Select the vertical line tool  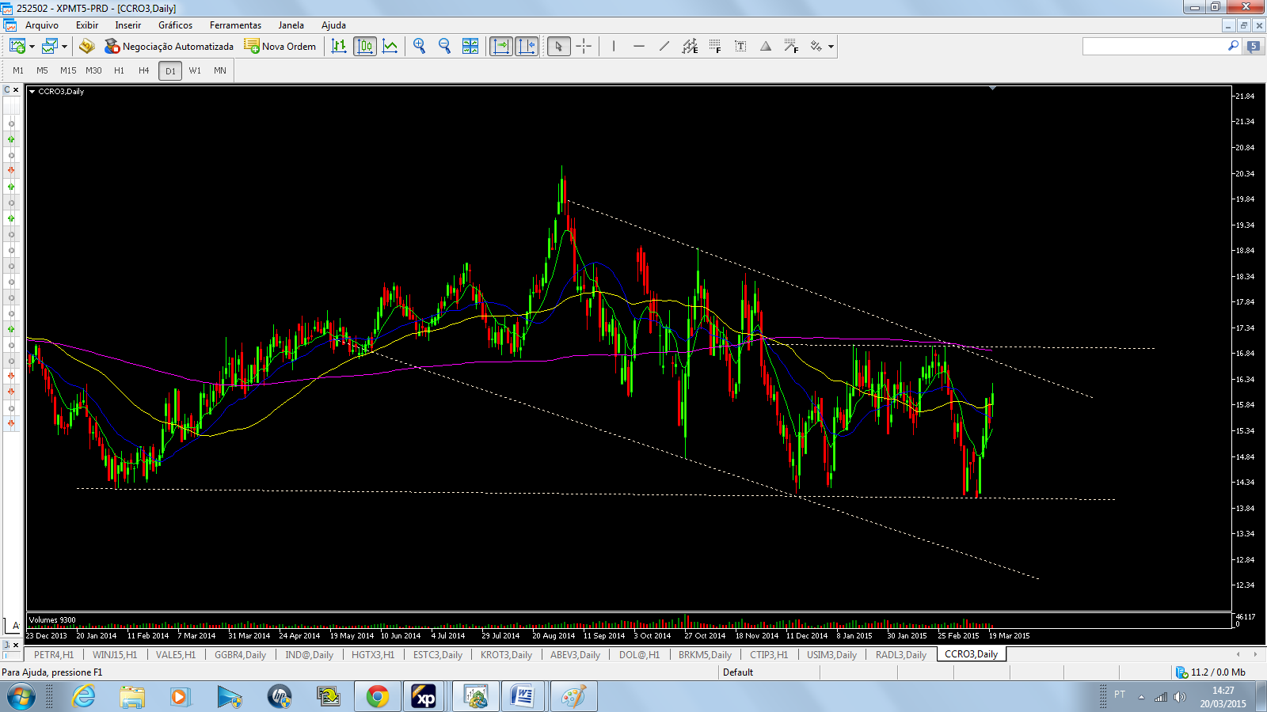[x=614, y=47]
